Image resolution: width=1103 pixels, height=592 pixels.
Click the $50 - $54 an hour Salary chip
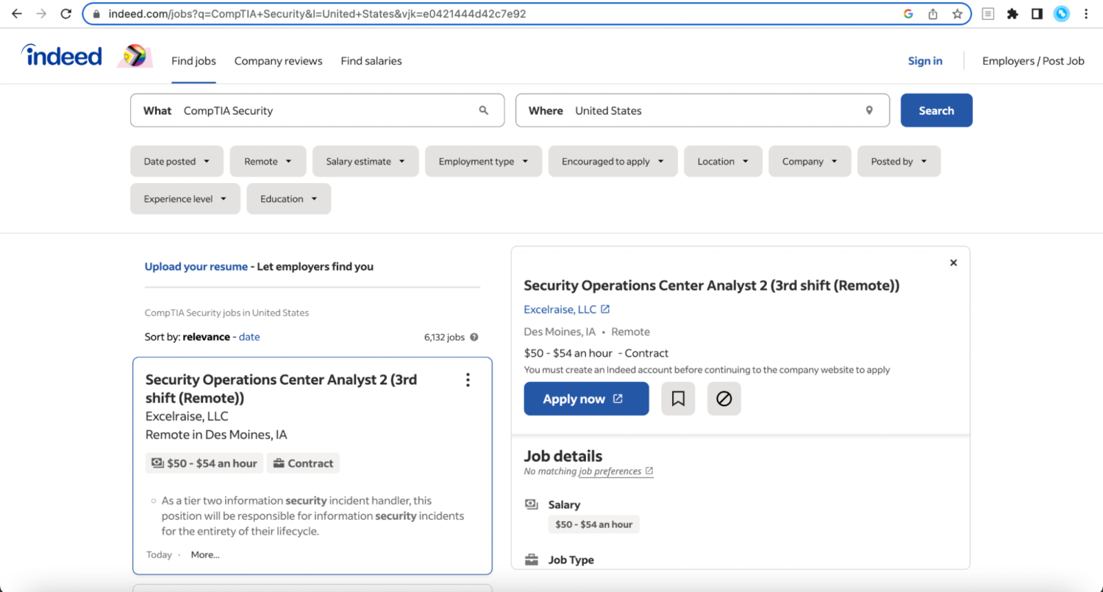pyautogui.click(x=593, y=524)
